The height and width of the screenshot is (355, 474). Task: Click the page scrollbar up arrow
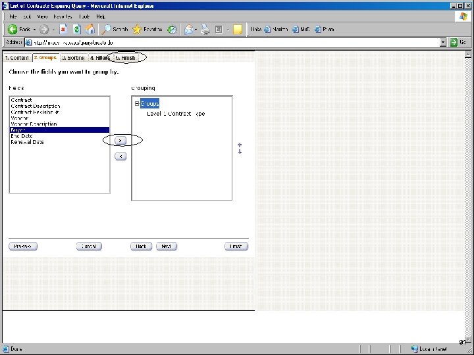[x=467, y=55]
